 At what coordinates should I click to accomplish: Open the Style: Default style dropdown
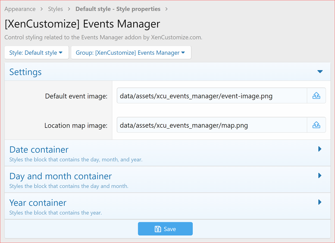coord(36,53)
